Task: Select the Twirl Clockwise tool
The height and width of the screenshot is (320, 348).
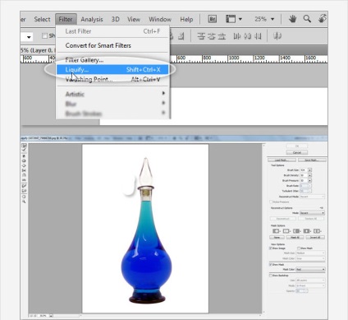Action: point(24,156)
